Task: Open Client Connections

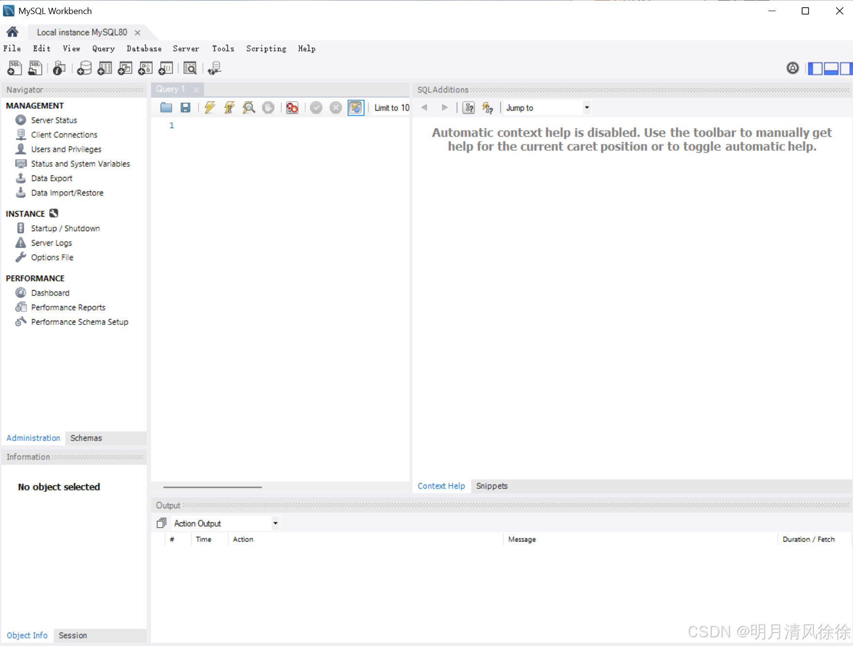Action: point(64,134)
